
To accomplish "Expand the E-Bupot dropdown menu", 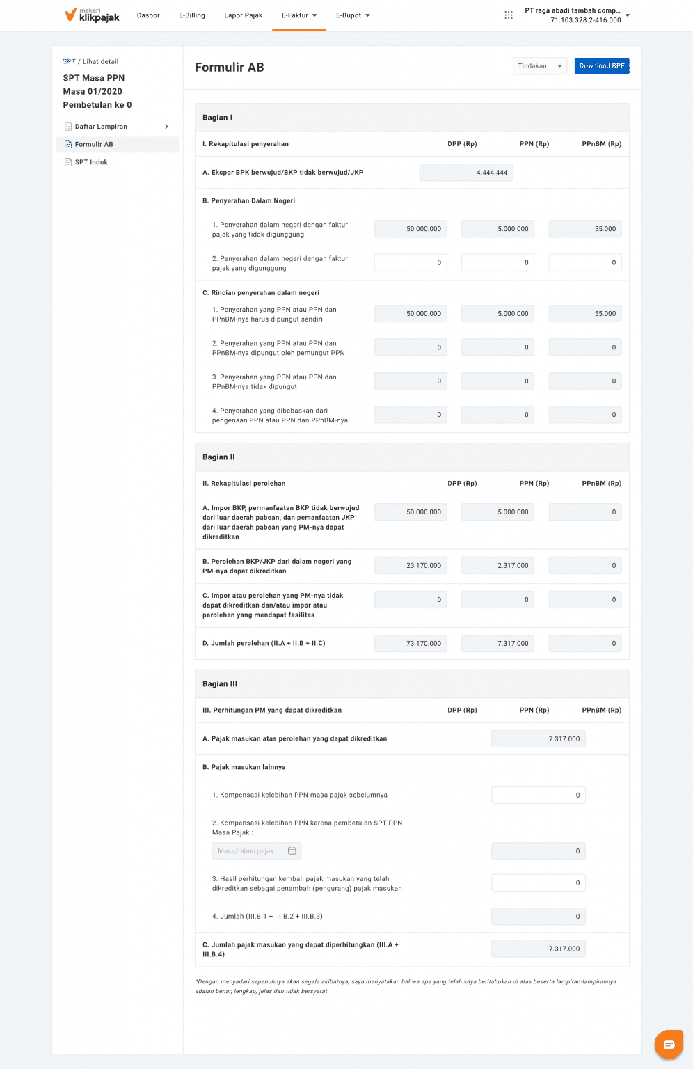I will tap(353, 15).
